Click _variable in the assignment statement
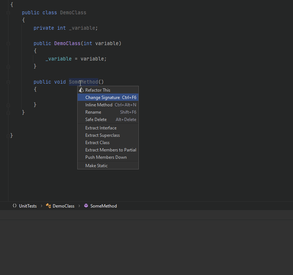This screenshot has width=293, height=275. click(59, 59)
